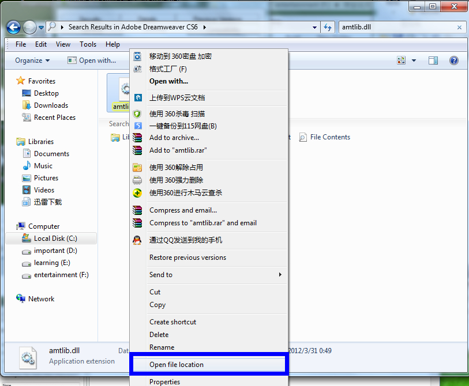Select Local Disk (C:)
The height and width of the screenshot is (386, 469).
click(x=51, y=239)
